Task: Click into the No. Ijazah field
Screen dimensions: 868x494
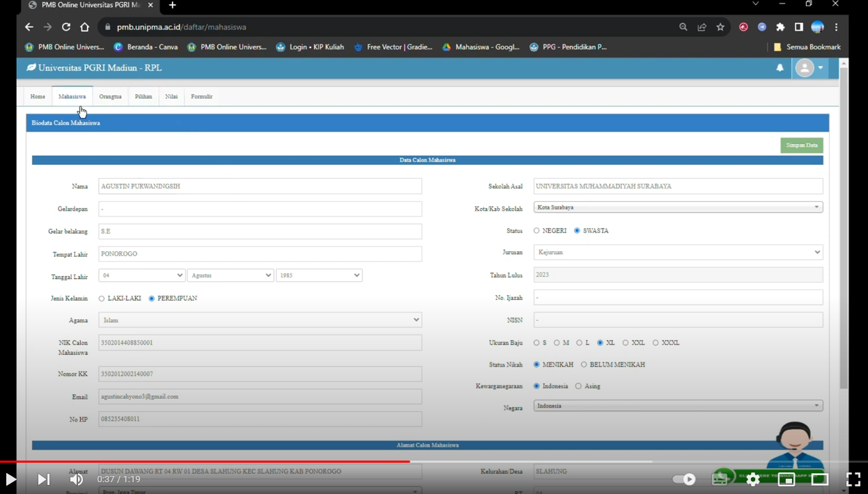Action: click(679, 298)
